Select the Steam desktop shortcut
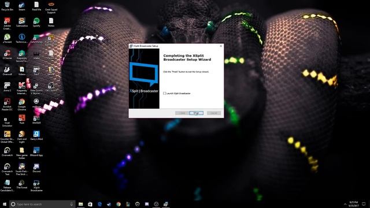This screenshot has width=370, height=208. 22,6
